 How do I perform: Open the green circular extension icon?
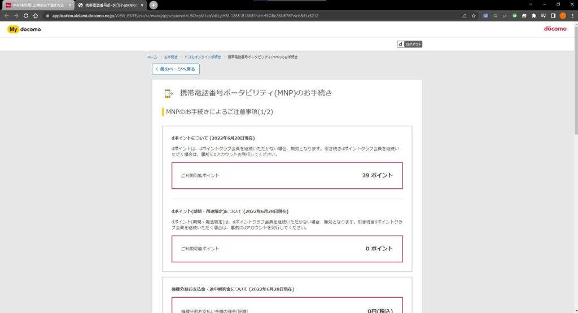tap(515, 16)
